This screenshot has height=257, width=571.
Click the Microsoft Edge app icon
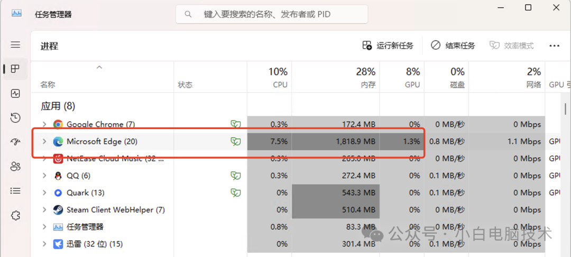(58, 142)
